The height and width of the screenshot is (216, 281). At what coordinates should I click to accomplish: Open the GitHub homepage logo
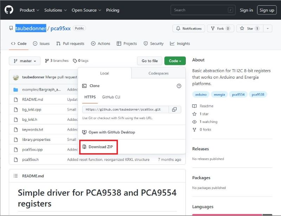[x=9, y=10]
